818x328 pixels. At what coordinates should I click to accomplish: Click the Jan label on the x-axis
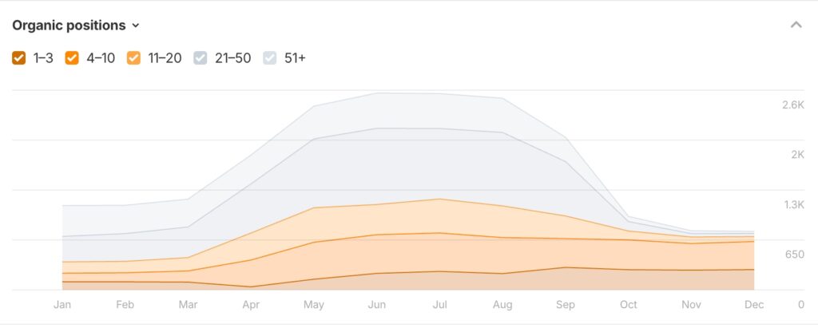tap(62, 304)
